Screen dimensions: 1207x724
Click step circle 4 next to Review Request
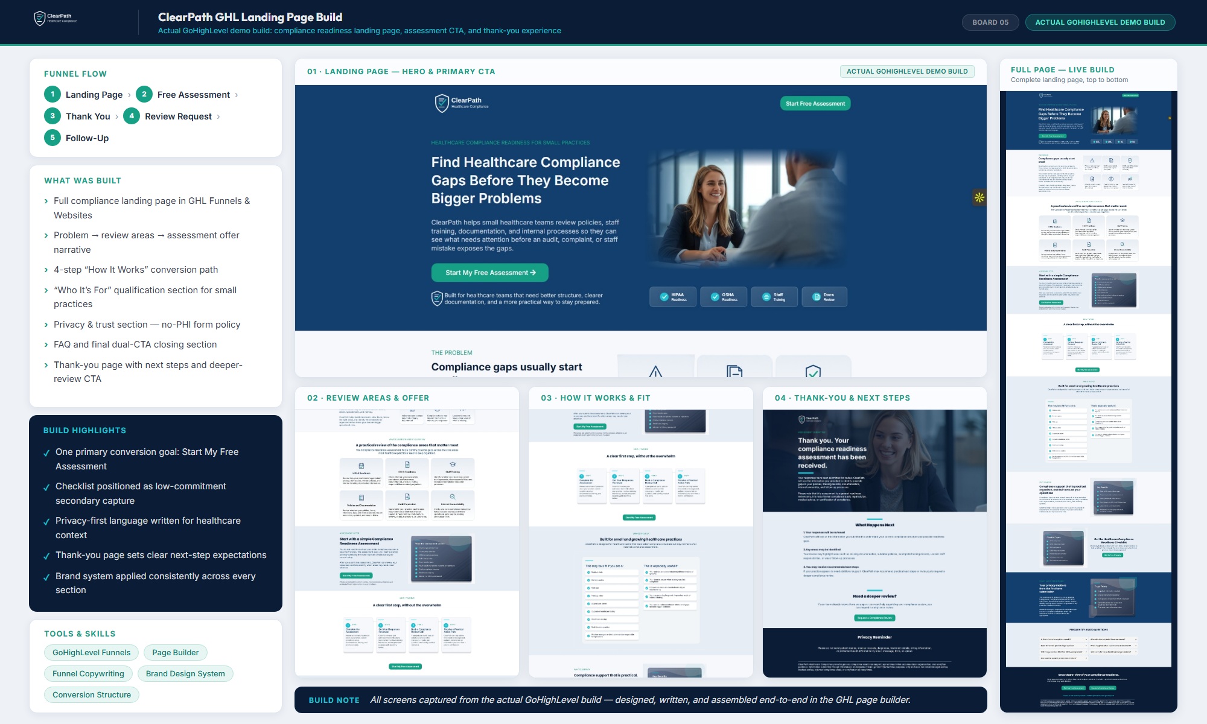(x=132, y=116)
